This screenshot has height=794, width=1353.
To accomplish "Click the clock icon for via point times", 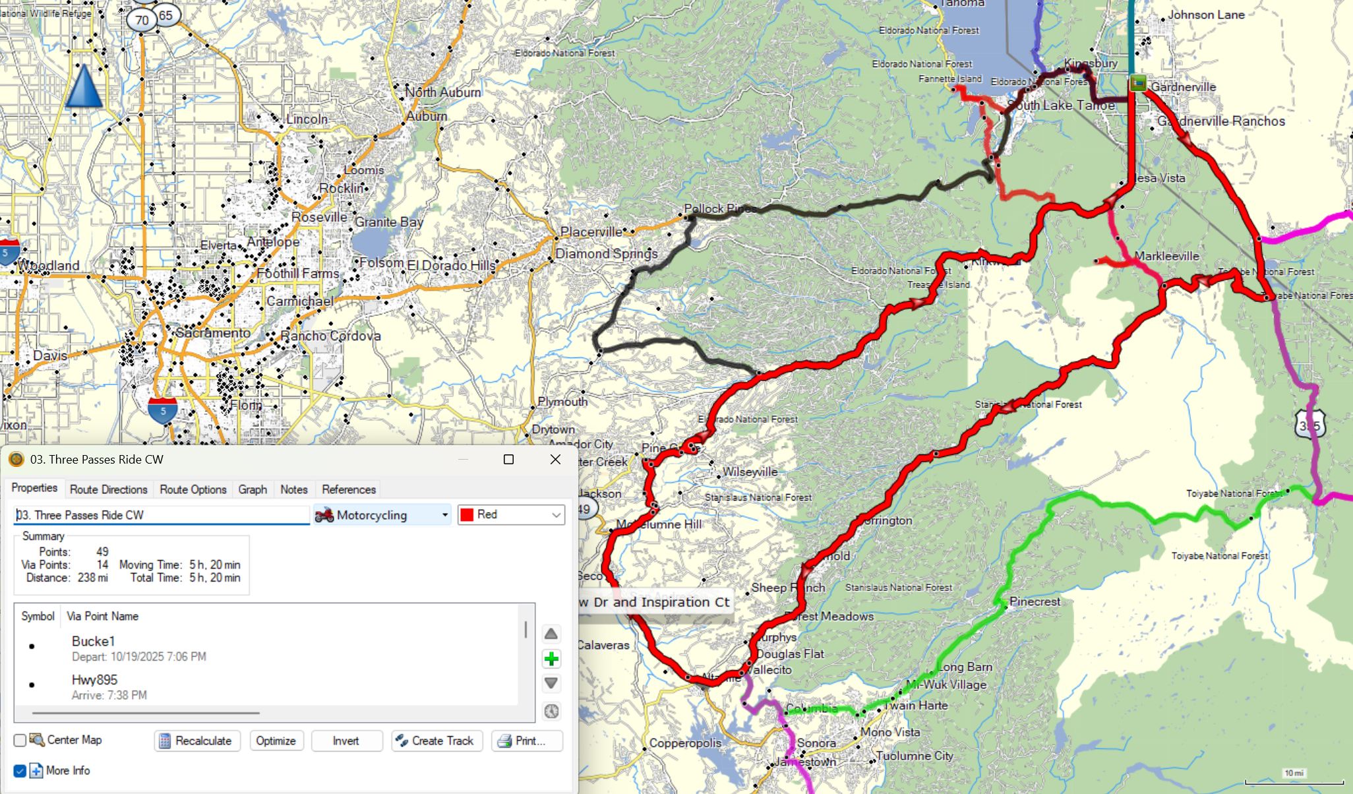I will click(551, 711).
